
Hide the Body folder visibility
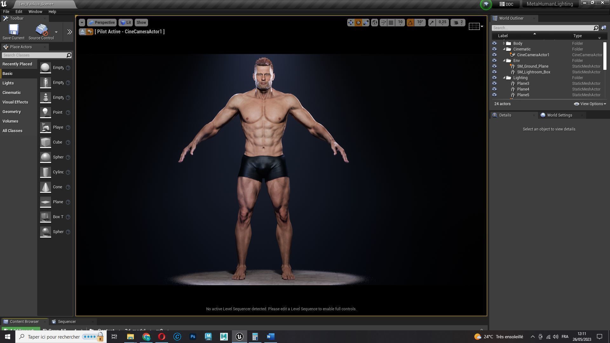point(494,44)
